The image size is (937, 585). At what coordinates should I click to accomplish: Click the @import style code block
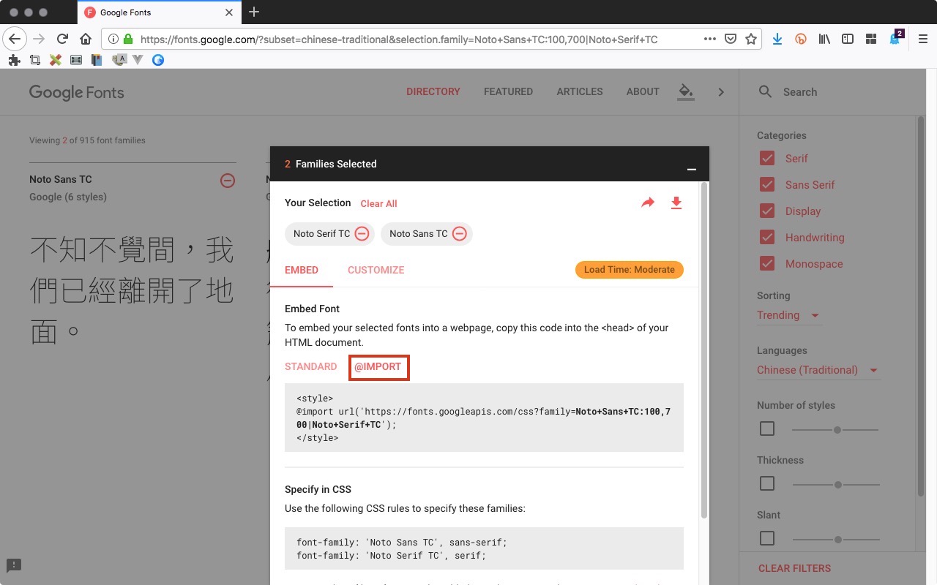coord(484,418)
